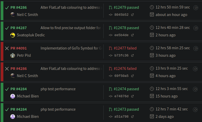Restart build #12479 using the circular arrow icon
Viewport: 202px width, 122px height.
pos(196,8)
